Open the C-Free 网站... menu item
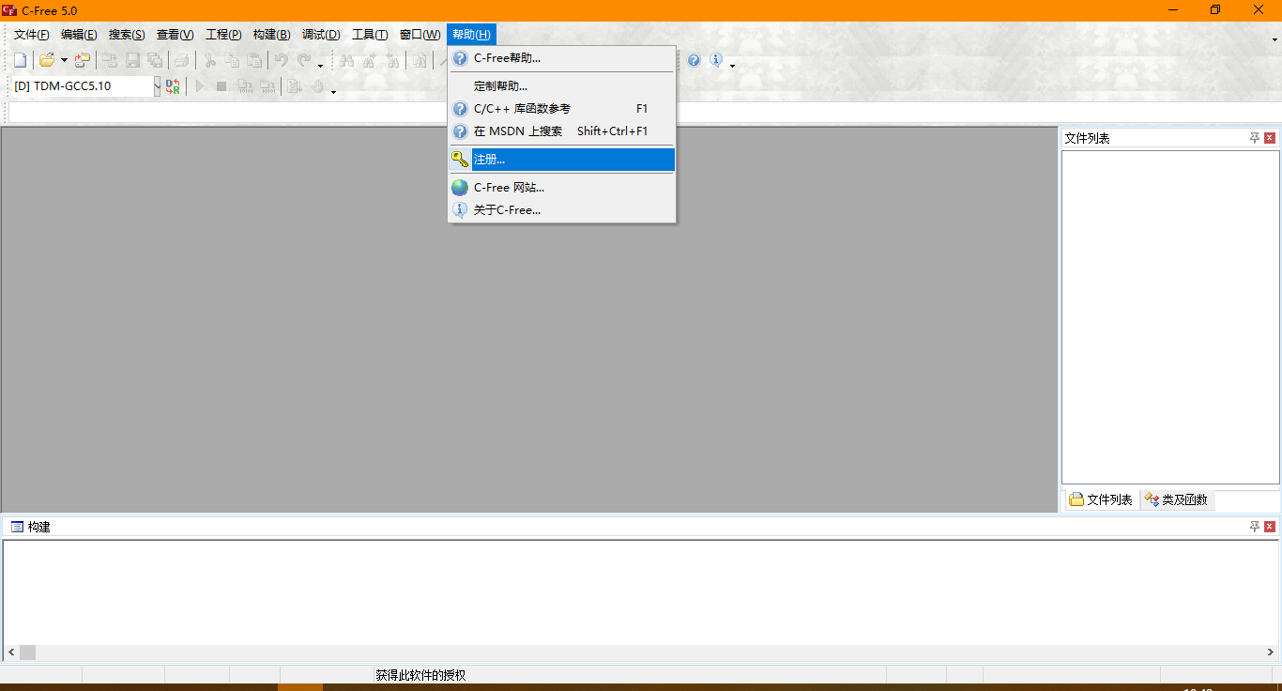Viewport: 1282px width, 691px height. click(x=509, y=188)
